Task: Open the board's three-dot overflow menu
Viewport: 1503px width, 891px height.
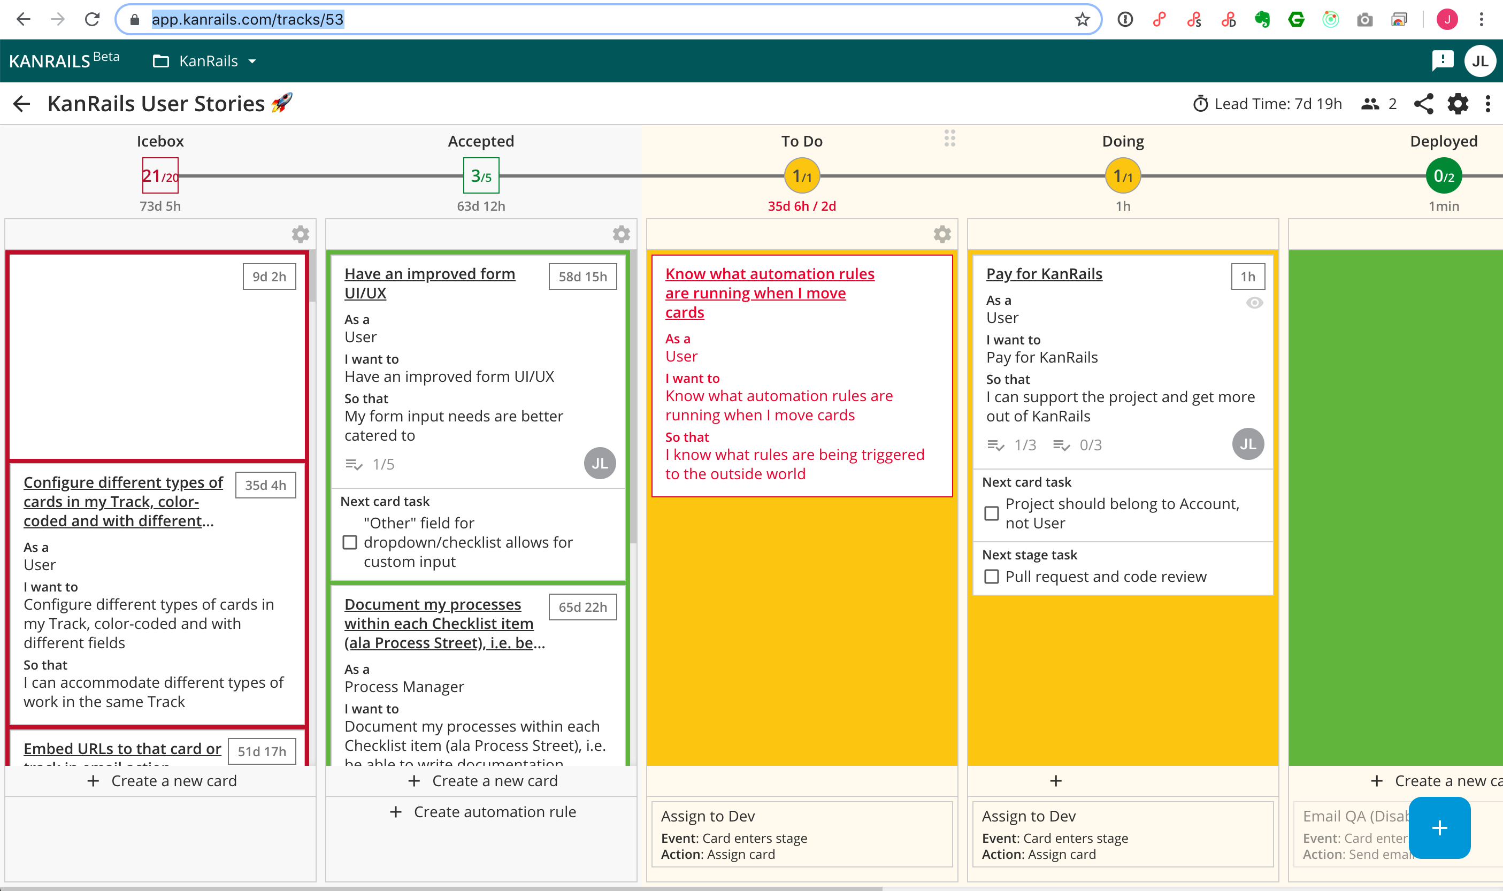Action: tap(1488, 104)
